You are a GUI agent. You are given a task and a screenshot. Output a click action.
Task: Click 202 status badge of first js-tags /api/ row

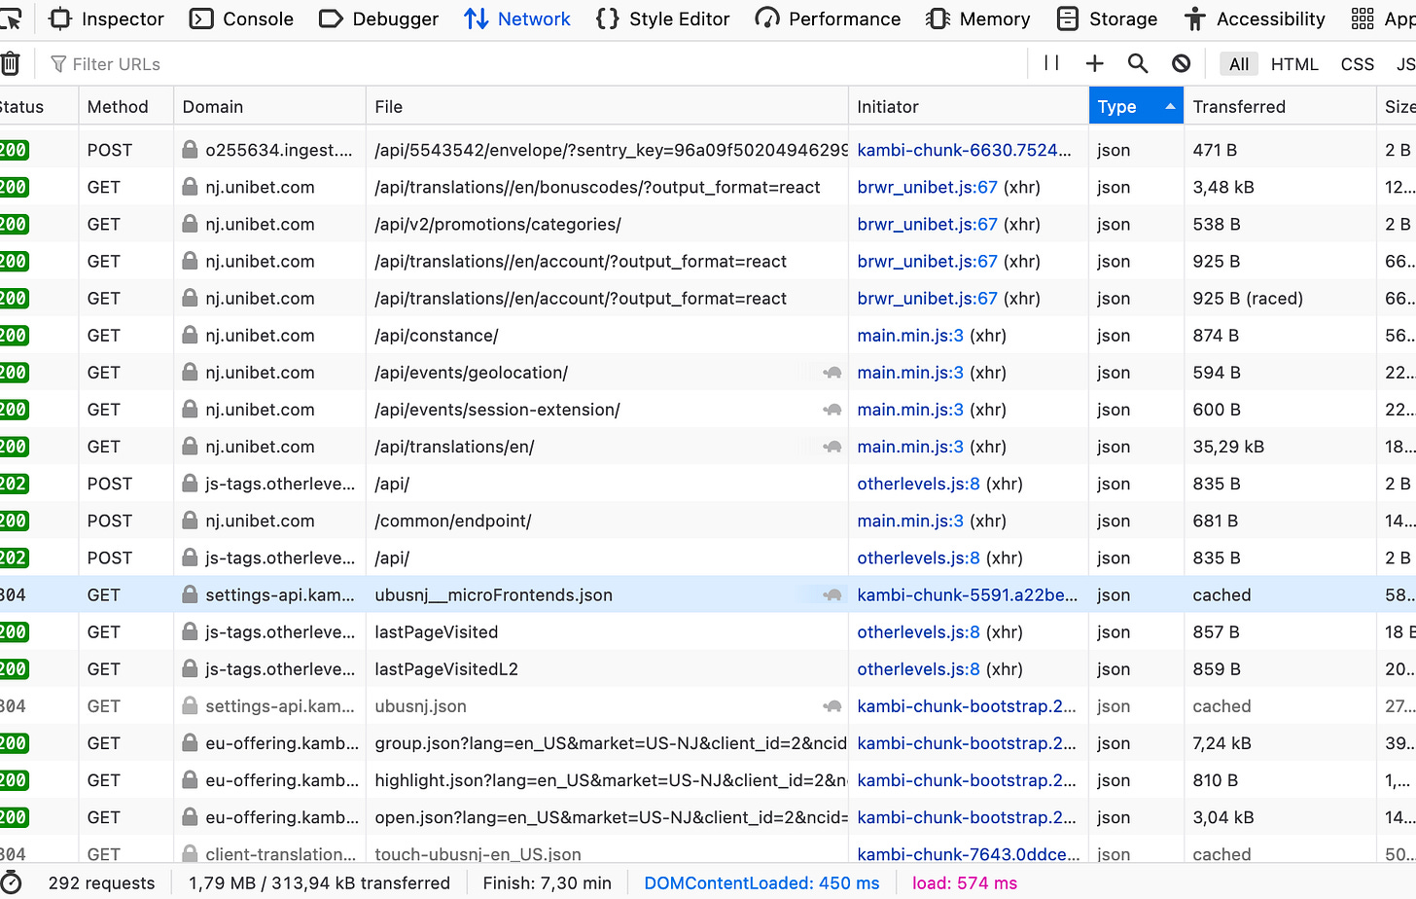tap(14, 484)
